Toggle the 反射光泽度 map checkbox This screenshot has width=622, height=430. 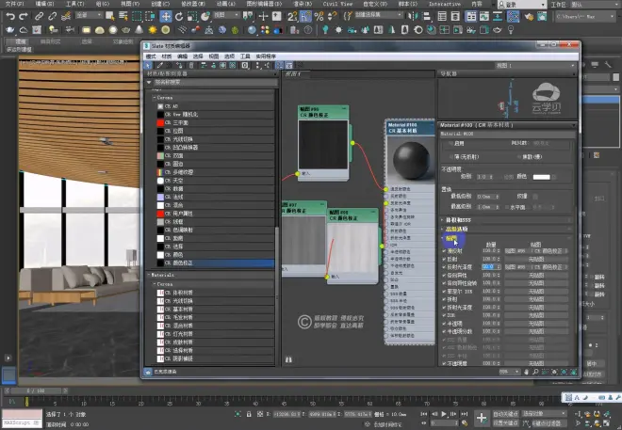tap(444, 266)
